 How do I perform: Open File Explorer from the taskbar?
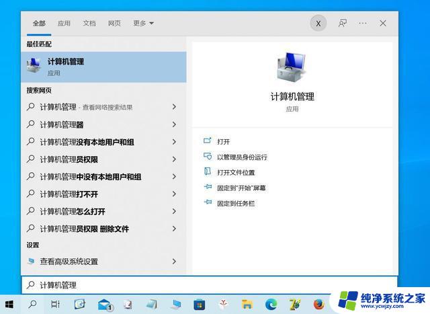click(x=247, y=305)
